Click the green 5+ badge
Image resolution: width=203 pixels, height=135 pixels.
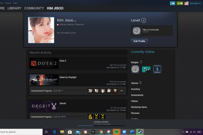(x=146, y=69)
